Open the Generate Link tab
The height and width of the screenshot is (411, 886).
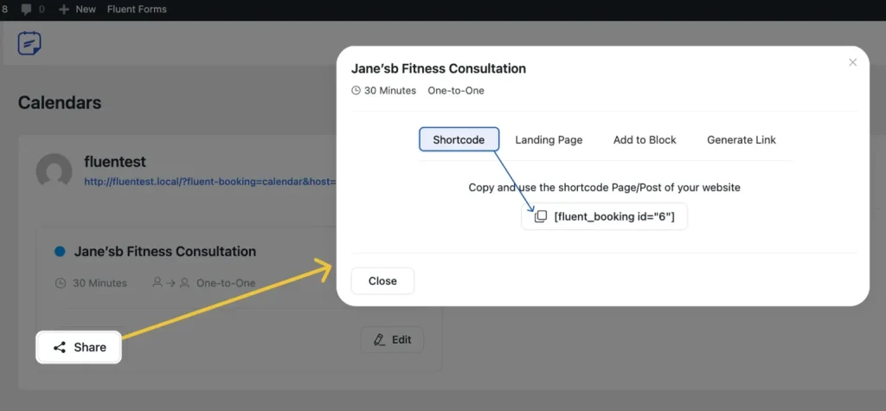[x=742, y=139]
